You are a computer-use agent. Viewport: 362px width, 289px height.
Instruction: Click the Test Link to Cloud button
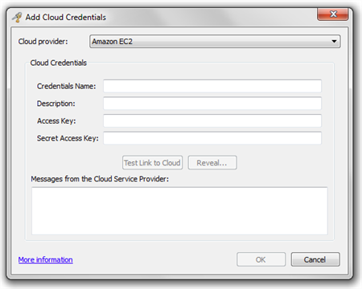[x=152, y=163]
